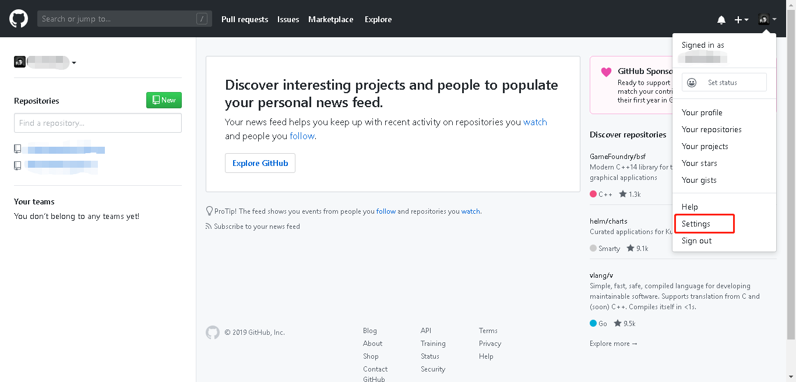The image size is (796, 382).
Task: Select Settings from the user menu
Action: point(696,224)
